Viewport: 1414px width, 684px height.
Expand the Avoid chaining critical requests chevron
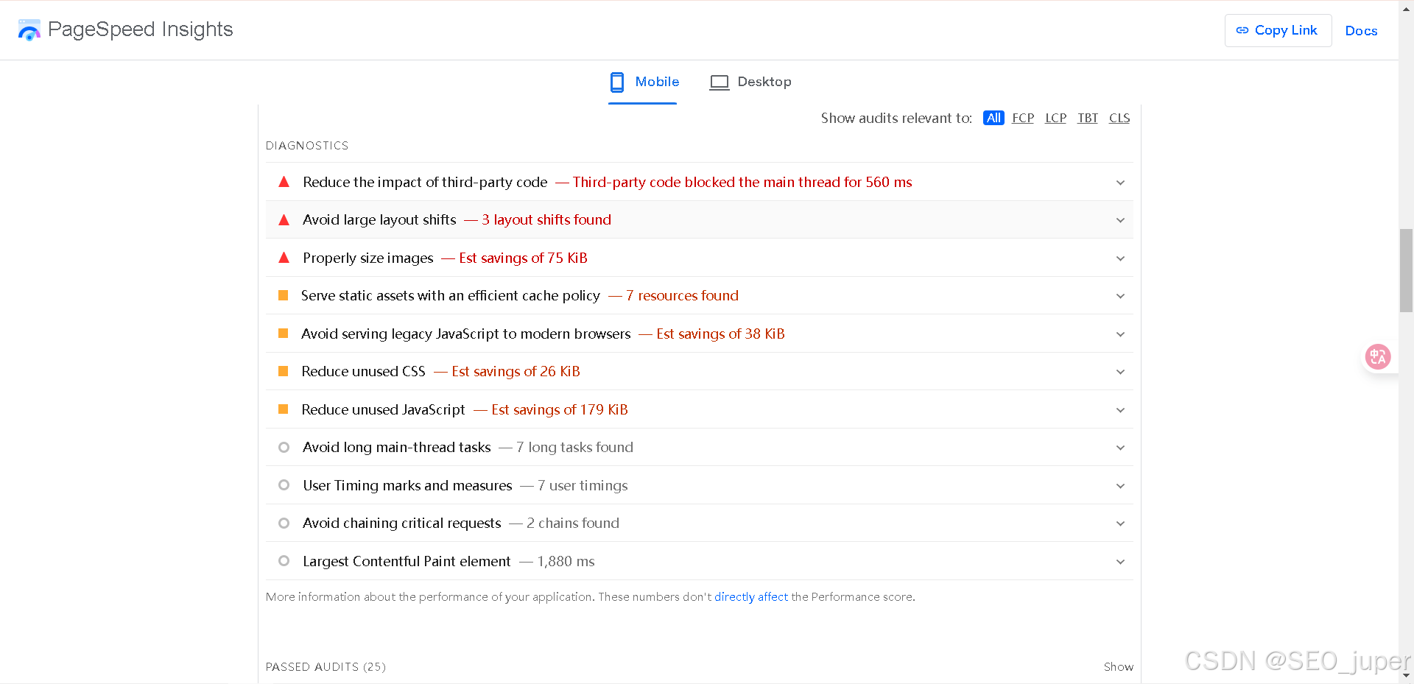pyautogui.click(x=1120, y=523)
